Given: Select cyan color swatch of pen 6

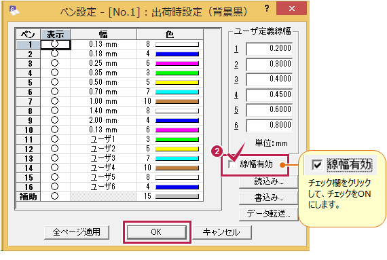Looking at the screenshot, I should click(177, 92).
